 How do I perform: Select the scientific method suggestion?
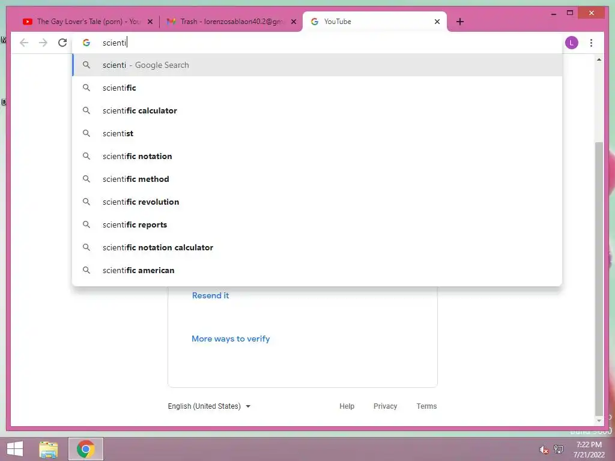(x=317, y=179)
